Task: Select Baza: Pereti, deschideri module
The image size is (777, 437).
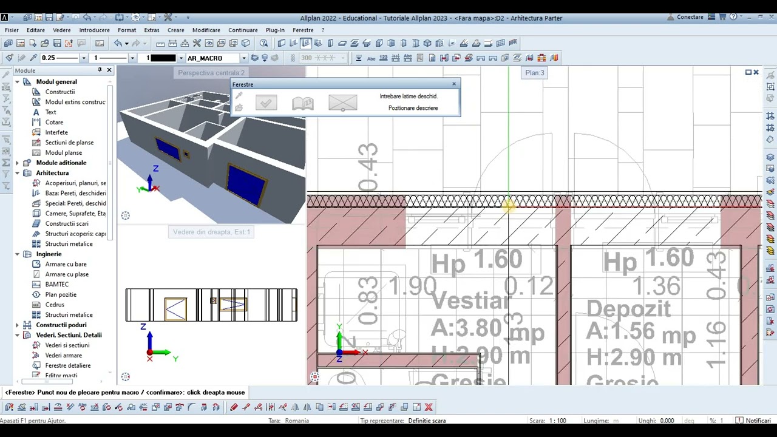Action: (x=75, y=193)
